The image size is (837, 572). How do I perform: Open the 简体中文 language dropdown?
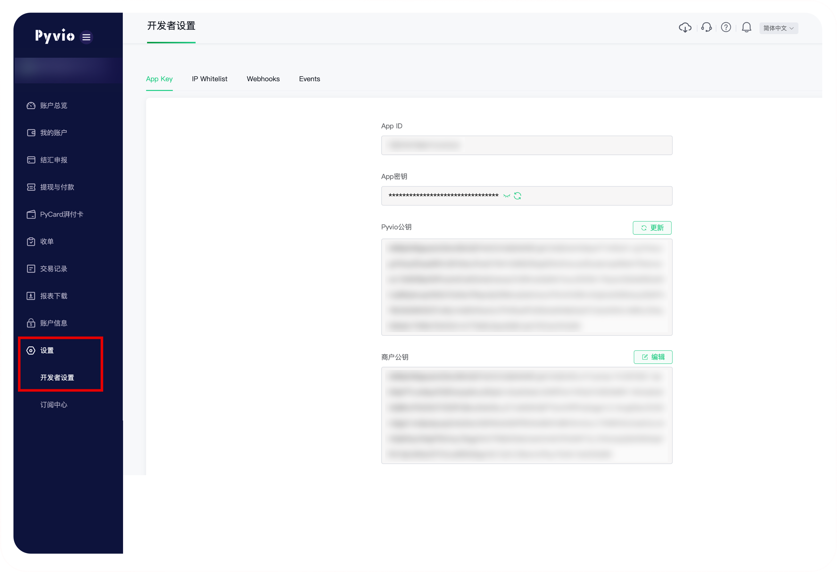778,28
